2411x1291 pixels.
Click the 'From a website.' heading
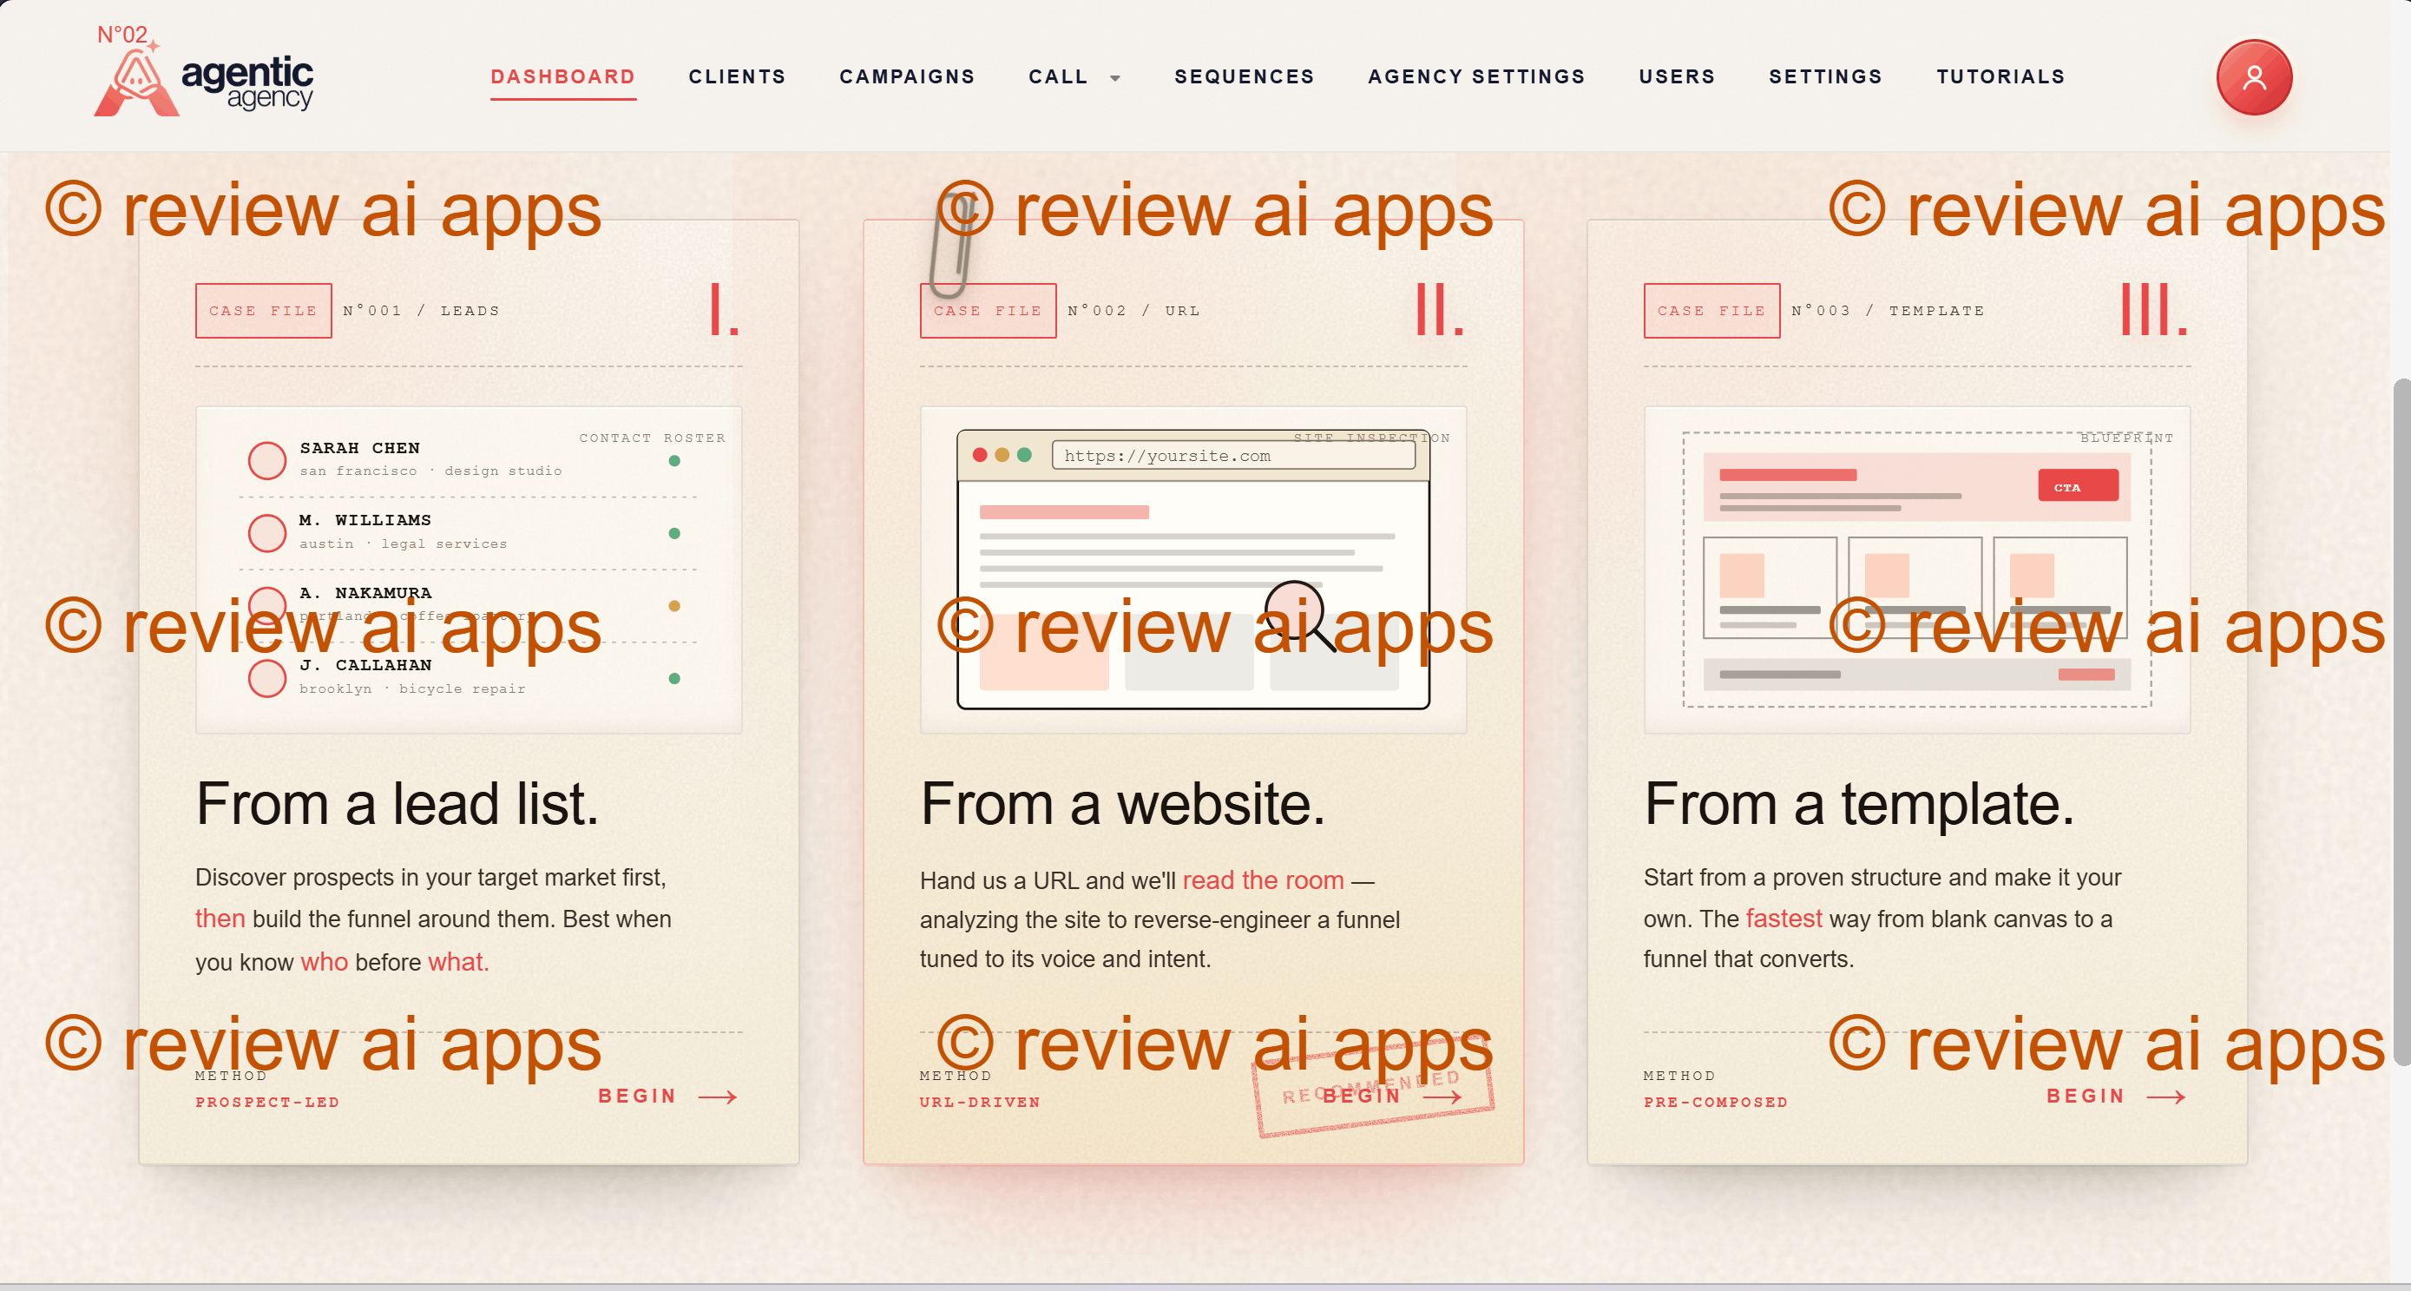click(x=1122, y=803)
